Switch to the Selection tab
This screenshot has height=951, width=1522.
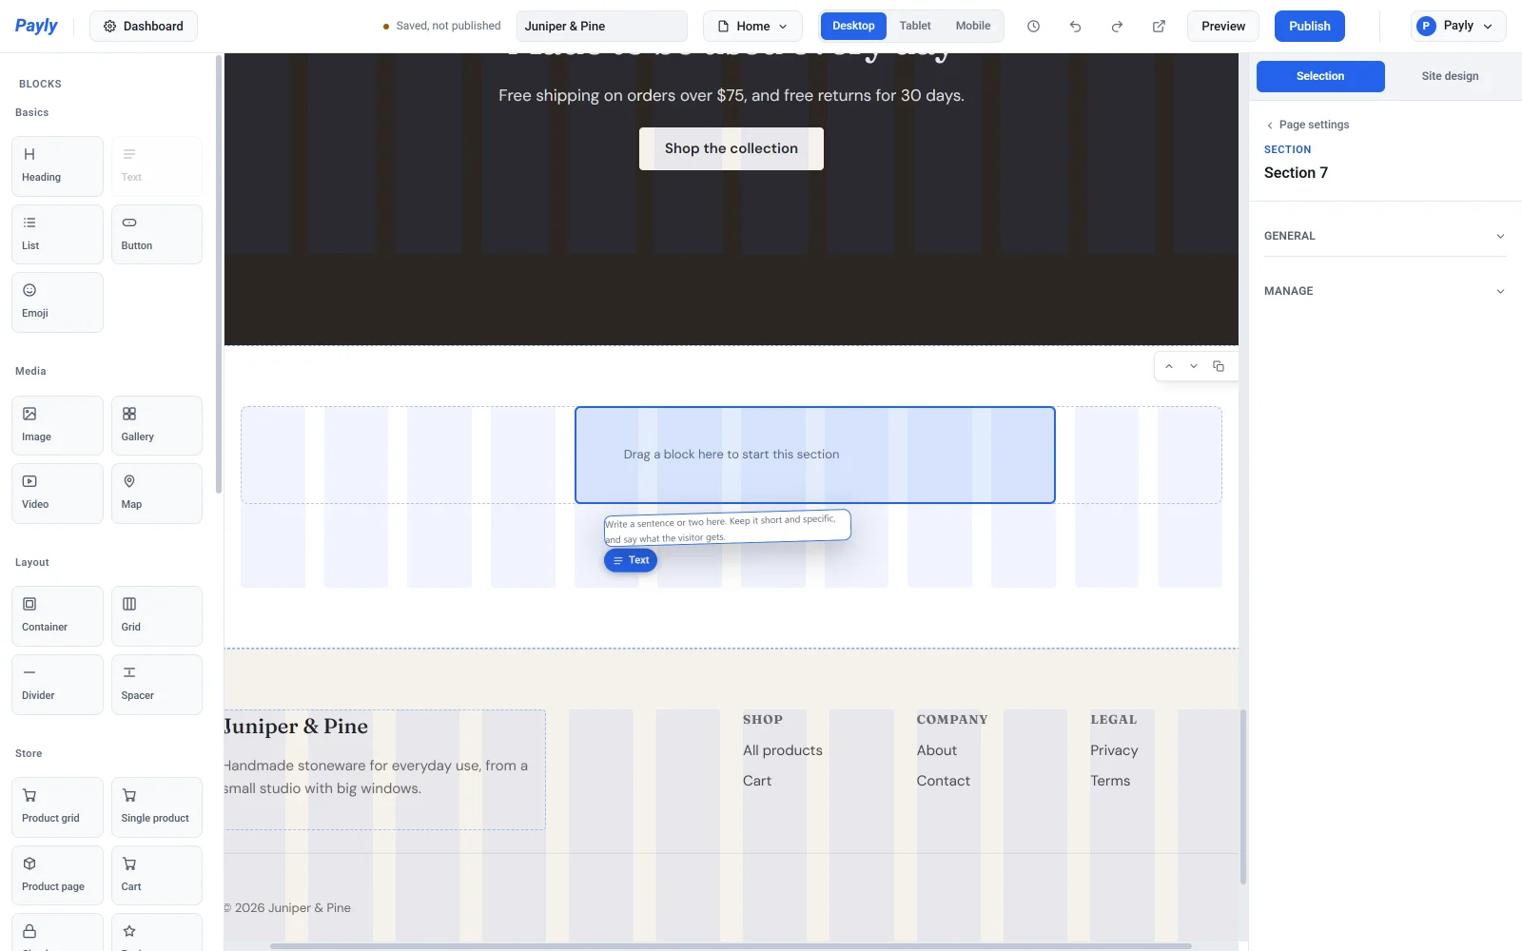(x=1320, y=76)
